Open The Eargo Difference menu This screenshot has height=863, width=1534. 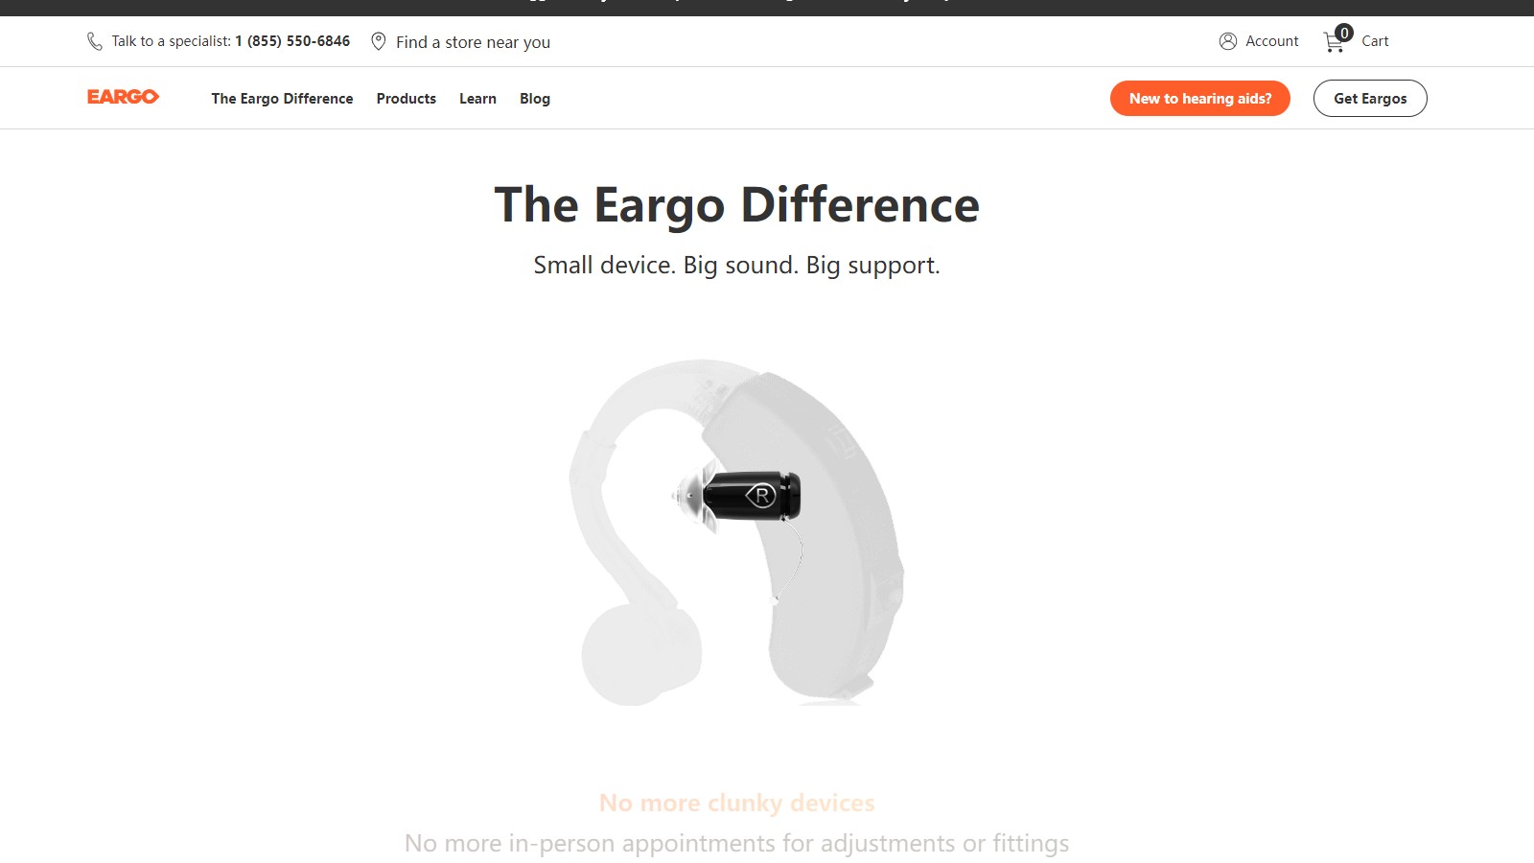click(282, 99)
